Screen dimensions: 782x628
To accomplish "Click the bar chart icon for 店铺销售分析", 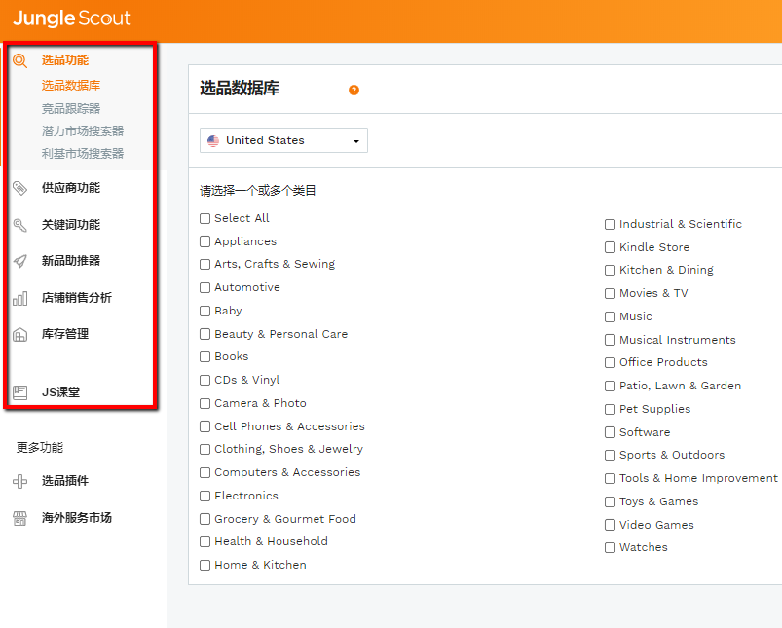I will tap(20, 298).
